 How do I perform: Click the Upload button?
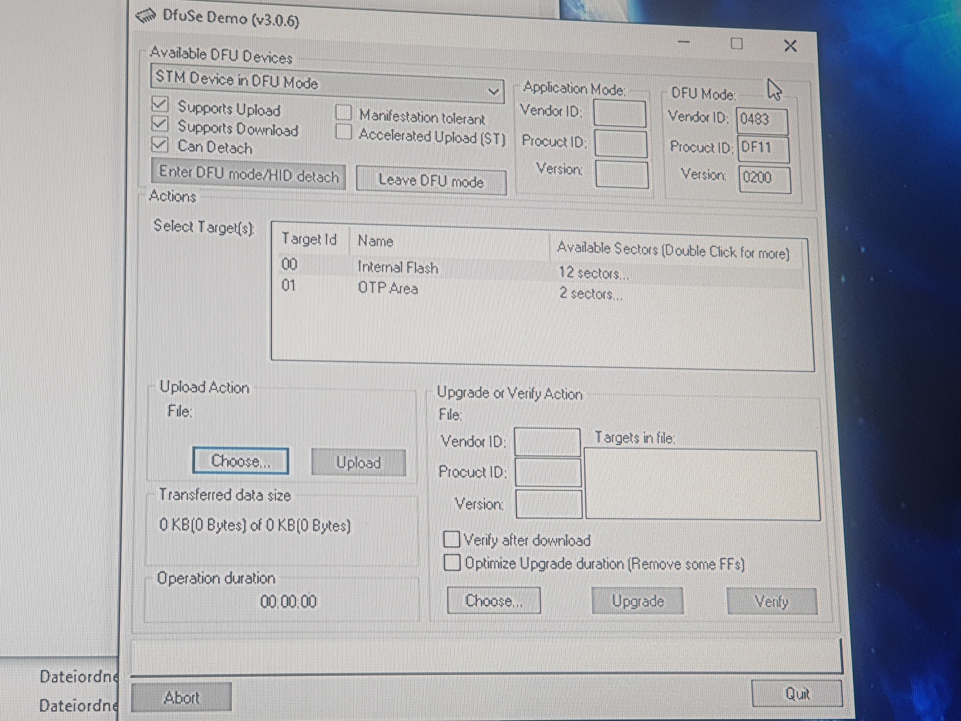[x=359, y=463]
